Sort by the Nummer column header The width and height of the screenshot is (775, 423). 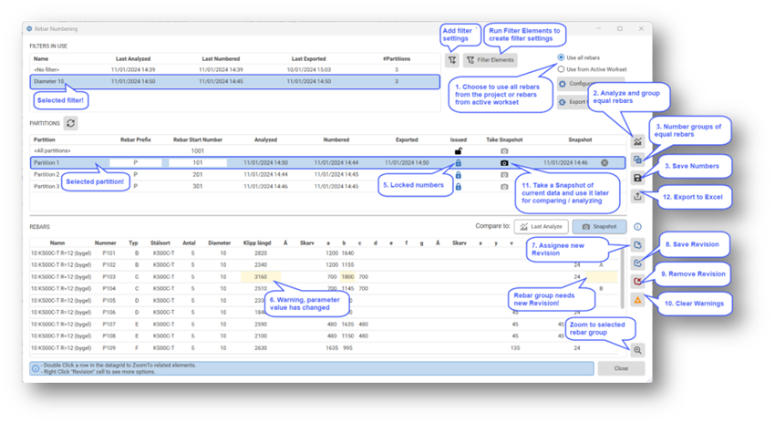pyautogui.click(x=105, y=242)
